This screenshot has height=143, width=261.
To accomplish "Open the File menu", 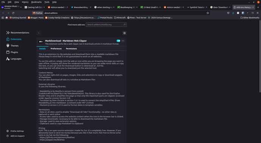I will [x=3, y=2].
